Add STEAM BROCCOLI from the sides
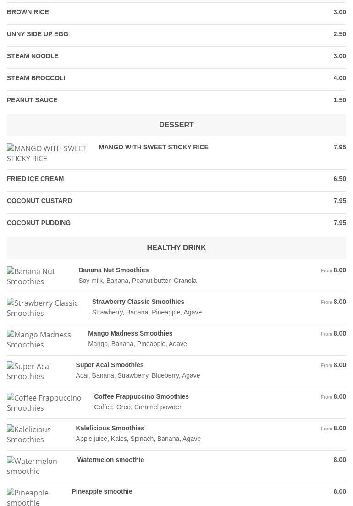The width and height of the screenshot is (353, 506). 36,78
